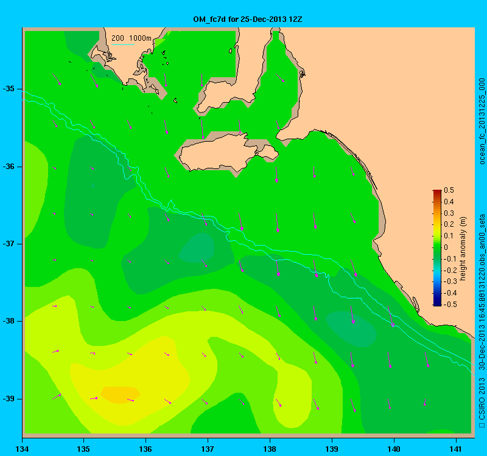The height and width of the screenshot is (456, 487).
Task: Click the '-0.3' value on the color scale
Action: click(449, 282)
